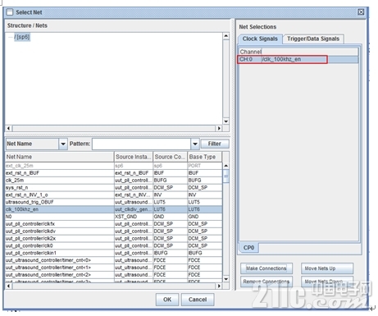Select net row ultrasound_trig_OBUF
Image resolution: width=378 pixels, height=316 pixels.
coord(113,202)
